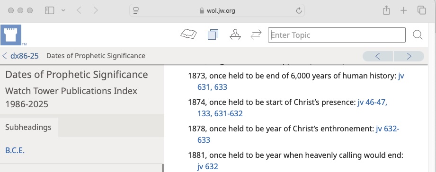Open the meetings speaker podium icon
The height and width of the screenshot is (172, 436).
pos(235,34)
